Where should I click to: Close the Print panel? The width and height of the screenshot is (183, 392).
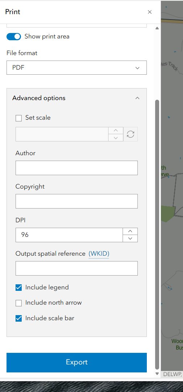click(150, 12)
